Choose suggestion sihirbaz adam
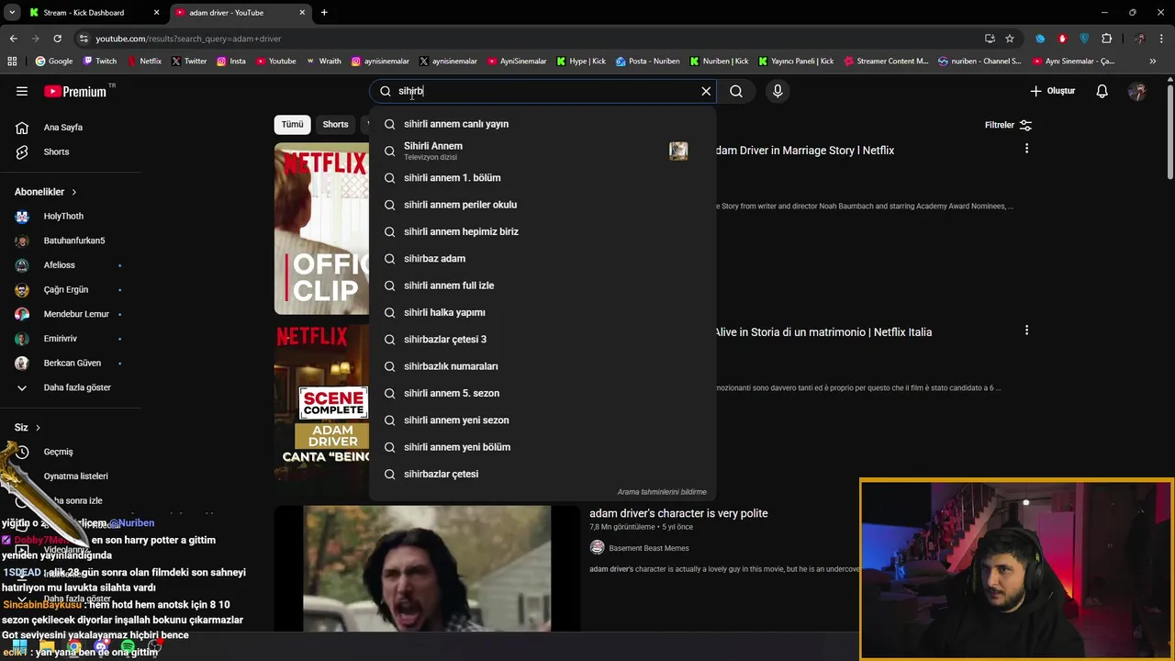 (543, 259)
